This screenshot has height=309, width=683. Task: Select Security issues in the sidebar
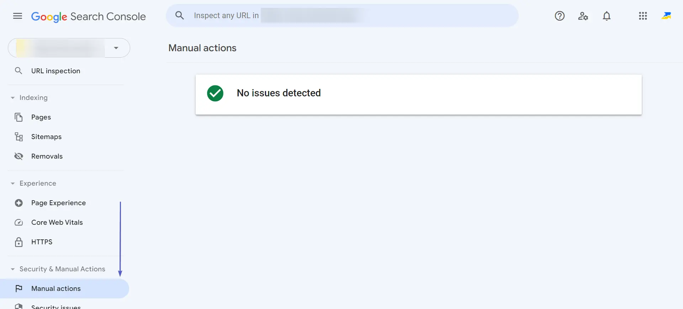click(x=55, y=306)
